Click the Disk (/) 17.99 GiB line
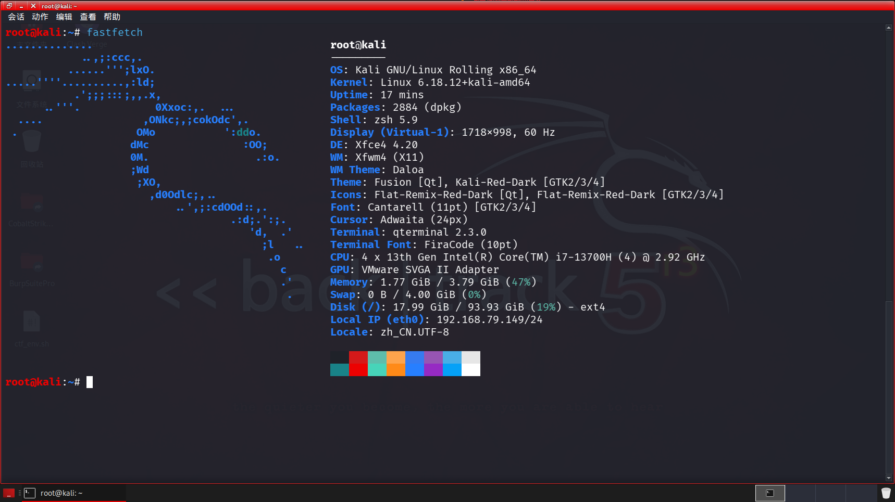Screen dimensions: 895x502 [467, 307]
